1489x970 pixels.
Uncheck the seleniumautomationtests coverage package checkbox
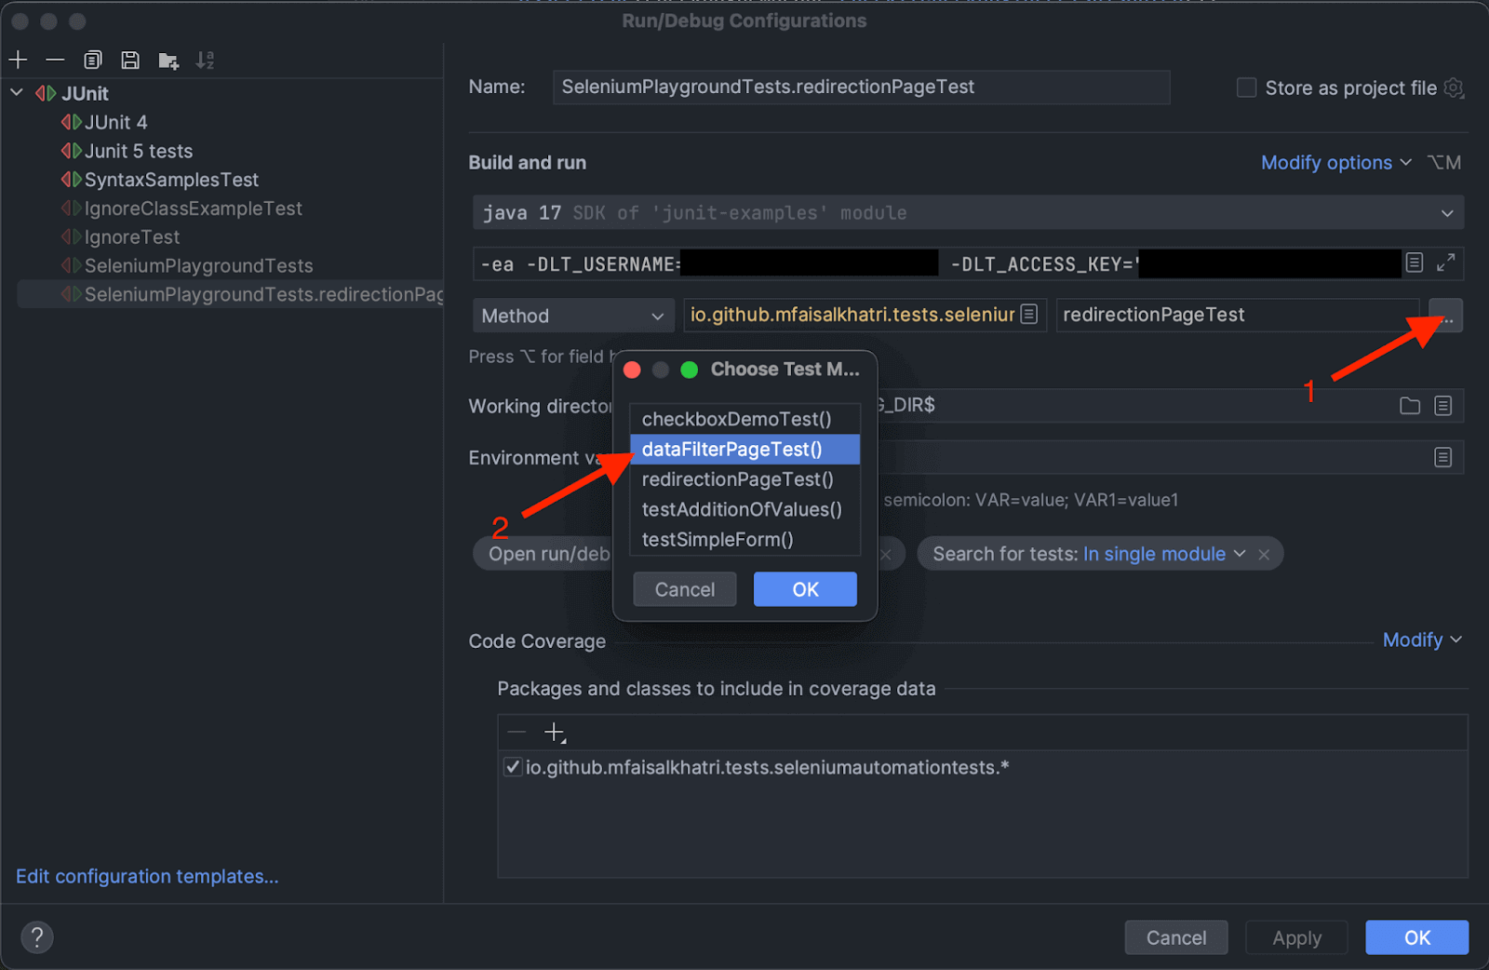tap(512, 767)
